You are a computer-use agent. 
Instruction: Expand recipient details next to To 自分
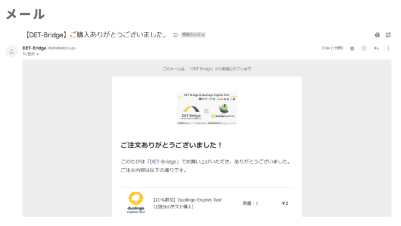click(x=37, y=54)
